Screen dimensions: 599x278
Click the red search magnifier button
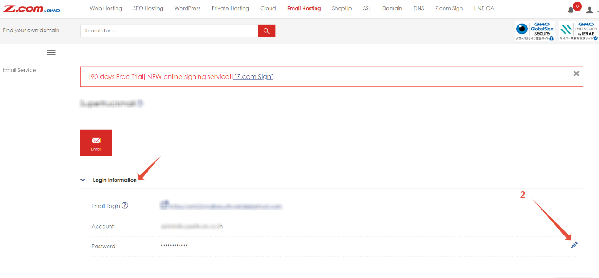(266, 31)
